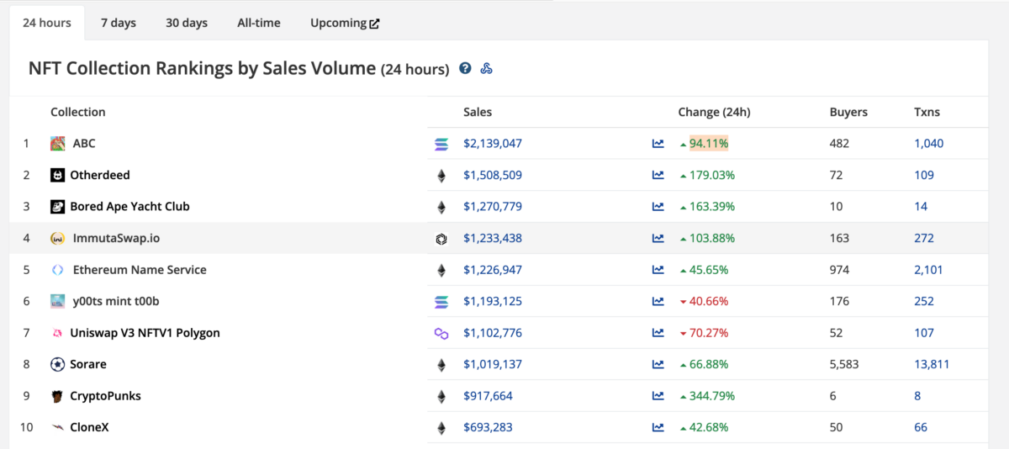Open the chart icon for CryptoPunks row
Viewport: 1009px width, 449px height.
658,396
